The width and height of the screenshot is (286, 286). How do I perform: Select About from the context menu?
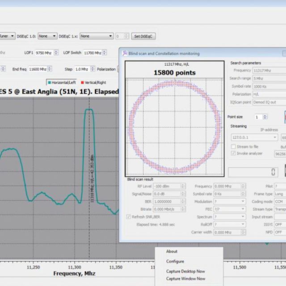pos(172,252)
